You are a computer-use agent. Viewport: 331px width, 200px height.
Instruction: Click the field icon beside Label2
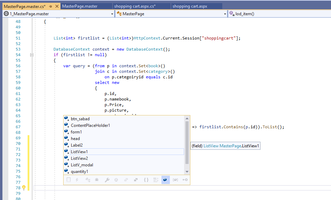point(67,145)
